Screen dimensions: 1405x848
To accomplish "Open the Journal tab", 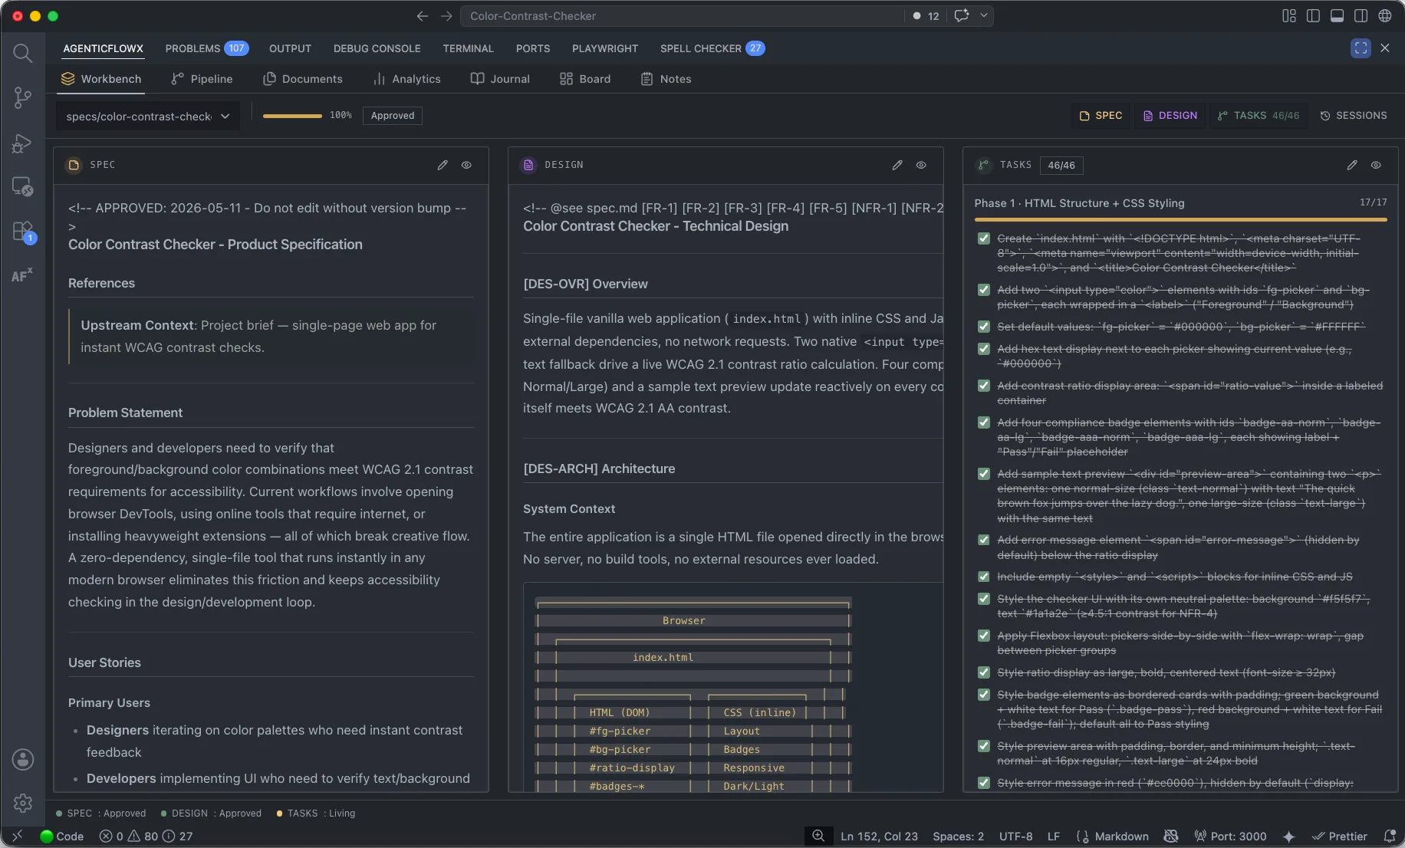I will (500, 79).
